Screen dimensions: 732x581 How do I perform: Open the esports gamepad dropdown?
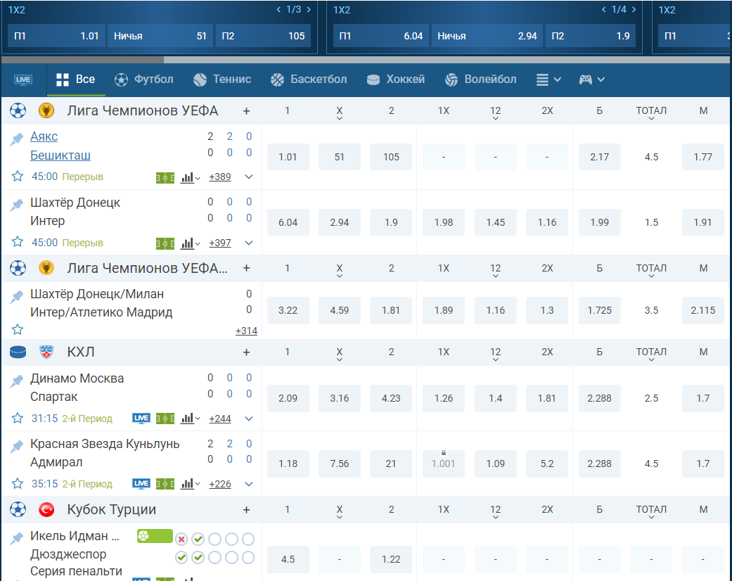coord(592,80)
